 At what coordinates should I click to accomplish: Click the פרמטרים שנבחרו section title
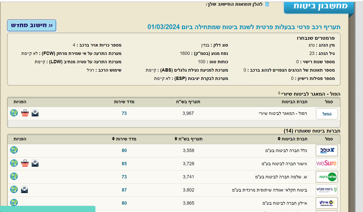316,38
